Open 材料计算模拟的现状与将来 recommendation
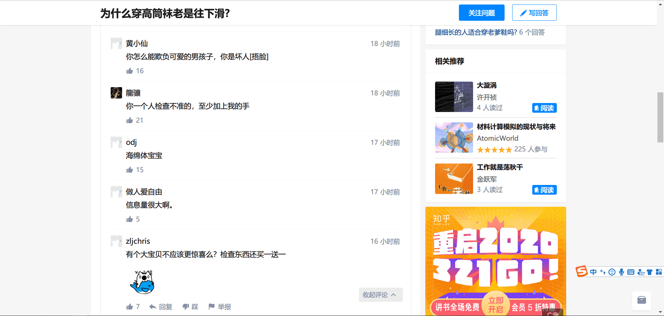This screenshot has width=664, height=316. pyautogui.click(x=516, y=127)
